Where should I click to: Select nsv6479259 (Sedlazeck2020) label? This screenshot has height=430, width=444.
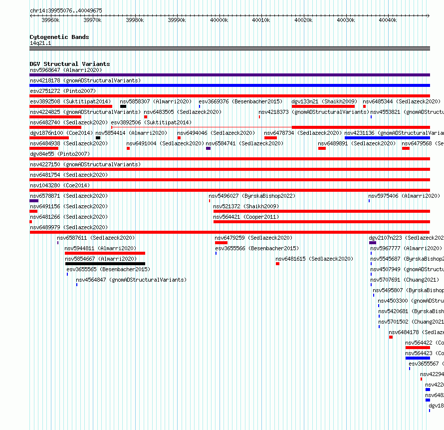(x=253, y=238)
